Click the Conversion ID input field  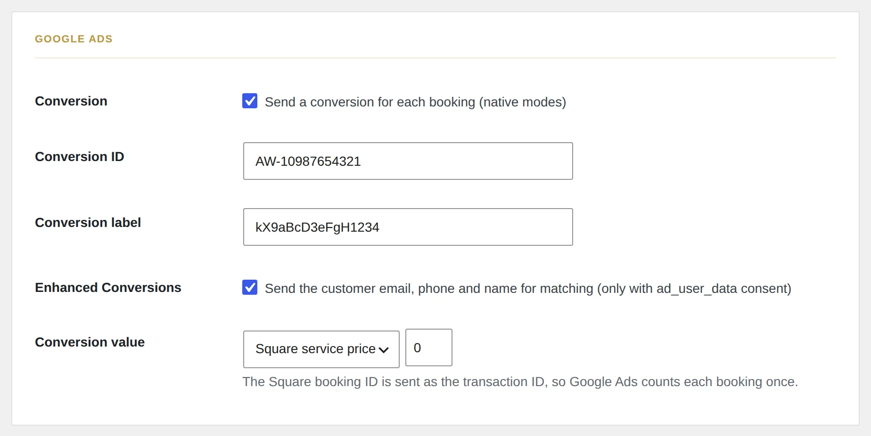point(408,161)
